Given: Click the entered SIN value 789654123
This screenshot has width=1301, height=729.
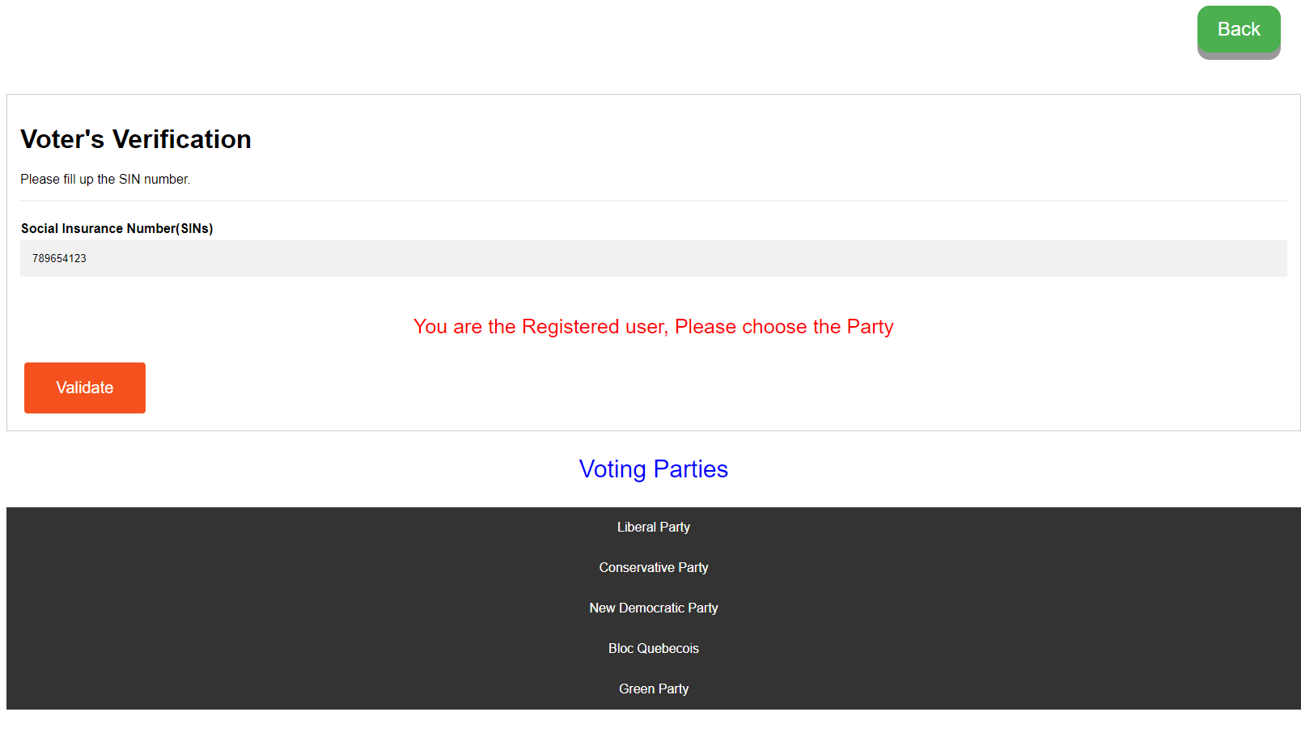Looking at the screenshot, I should (59, 259).
